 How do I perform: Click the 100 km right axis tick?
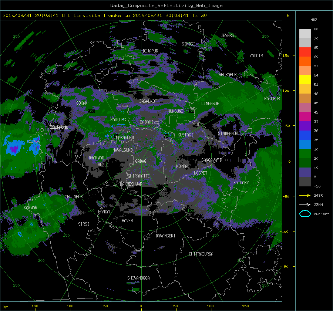[286, 91]
